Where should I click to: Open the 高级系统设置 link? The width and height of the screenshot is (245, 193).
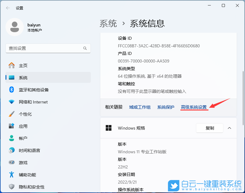pyautogui.click(x=194, y=107)
